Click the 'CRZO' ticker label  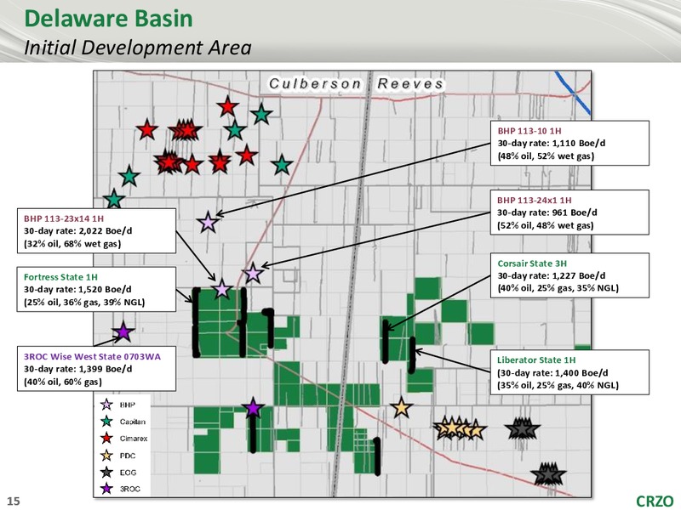pyautogui.click(x=655, y=501)
